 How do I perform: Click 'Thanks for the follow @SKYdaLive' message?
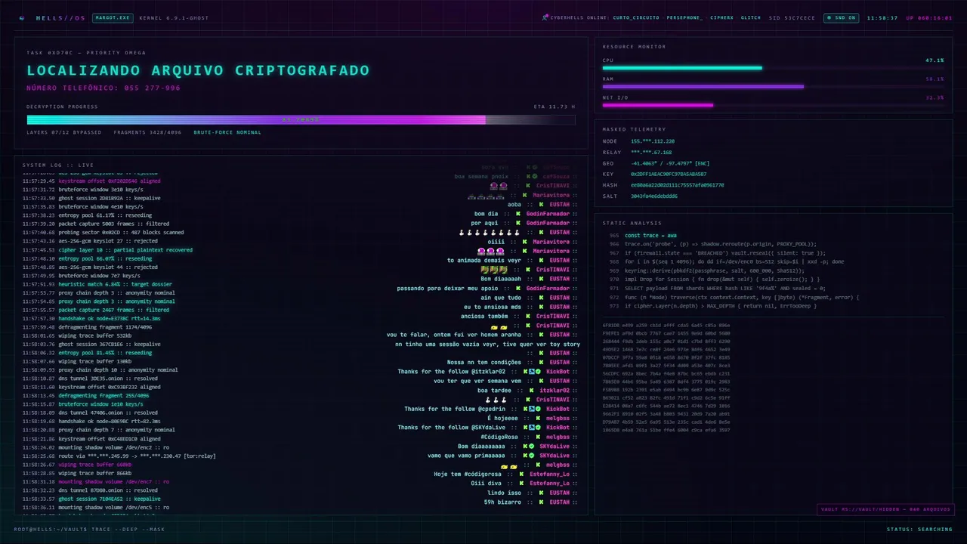click(x=452, y=428)
